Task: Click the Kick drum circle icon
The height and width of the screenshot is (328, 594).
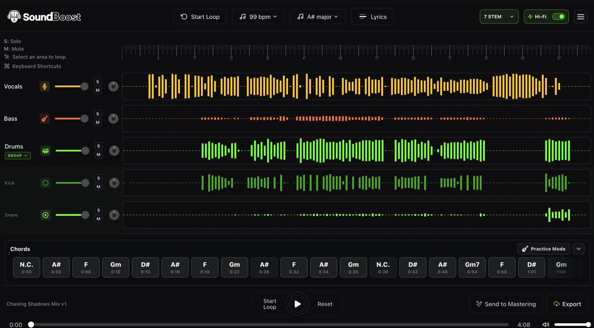Action: point(45,183)
